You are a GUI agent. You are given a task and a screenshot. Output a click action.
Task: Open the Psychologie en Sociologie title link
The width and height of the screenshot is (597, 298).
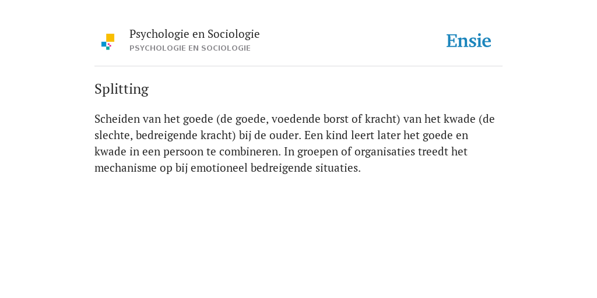click(x=194, y=34)
